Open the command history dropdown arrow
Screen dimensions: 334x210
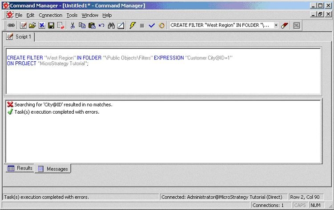click(x=276, y=25)
